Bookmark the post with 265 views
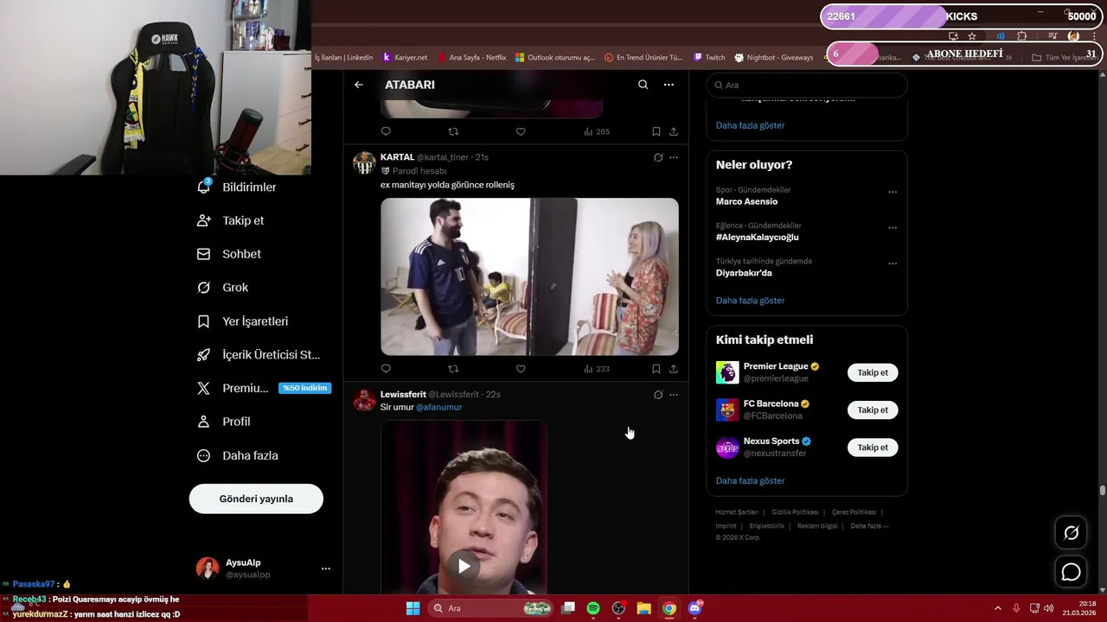1107x622 pixels. point(656,131)
